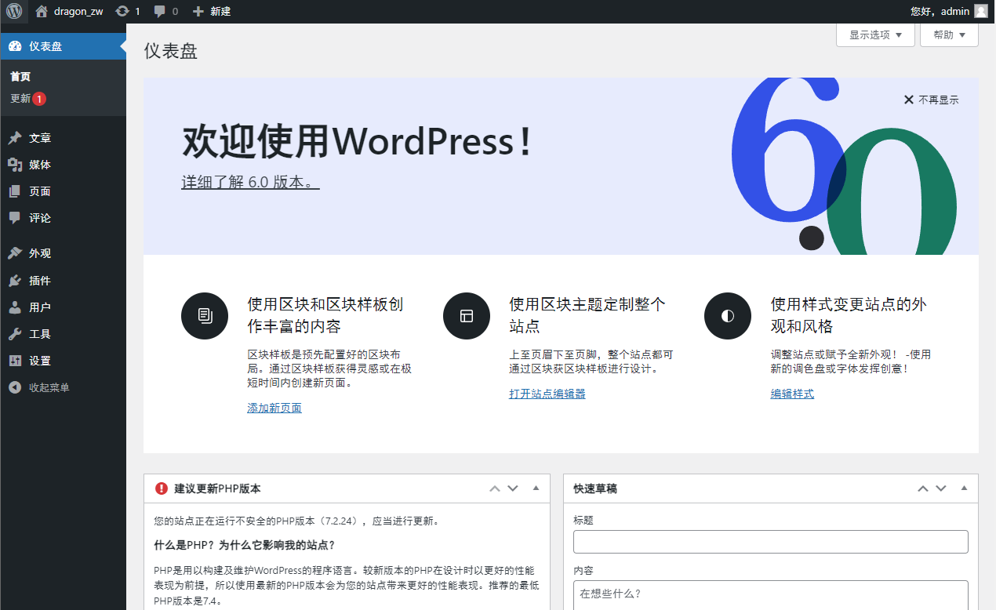Collapse the 快速草稿 panel
Screen dimensions: 996x610
click(964, 488)
